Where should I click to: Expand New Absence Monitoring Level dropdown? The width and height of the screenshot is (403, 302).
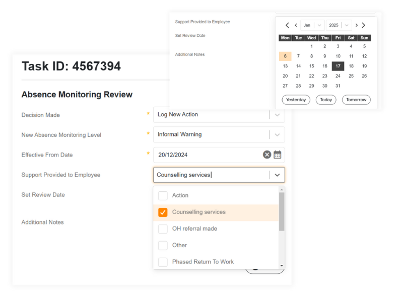pyautogui.click(x=277, y=134)
